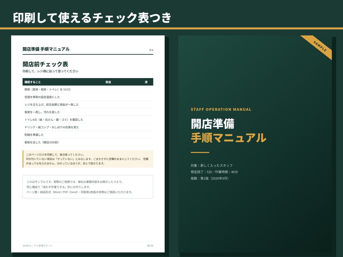The image size is (343, 257).
Task: Click note line このページだけを印刷して、毎日使ってください。
Action: (55, 154)
